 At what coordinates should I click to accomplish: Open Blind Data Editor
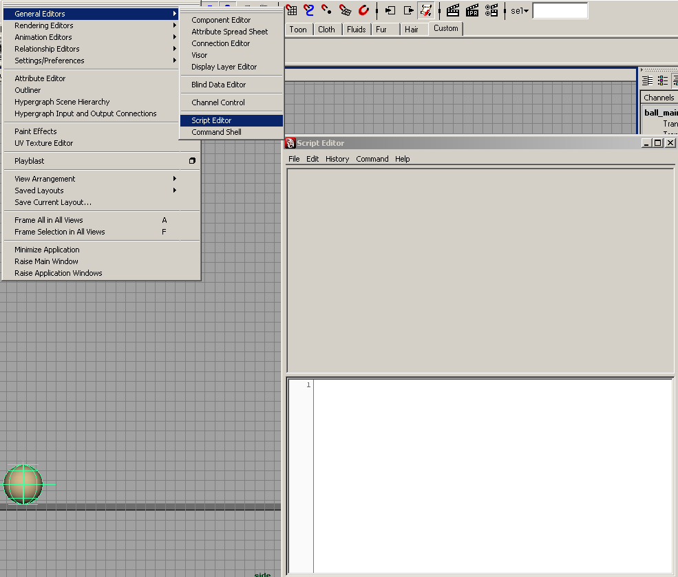click(231, 85)
